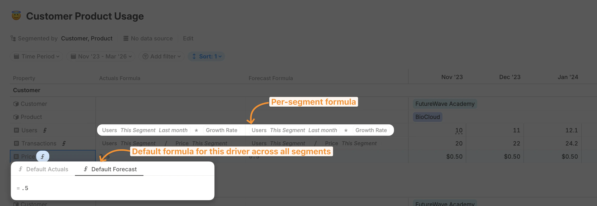597x206 pixels.
Task: Click the database icon next to 'No data source'
Action: pyautogui.click(x=125, y=38)
